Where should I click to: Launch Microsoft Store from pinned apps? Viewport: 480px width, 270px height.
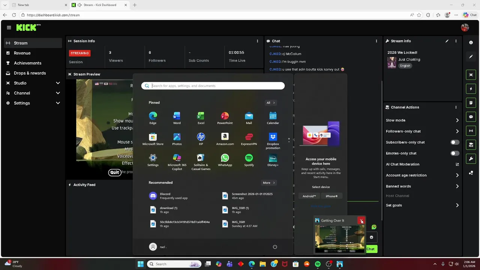[153, 139]
